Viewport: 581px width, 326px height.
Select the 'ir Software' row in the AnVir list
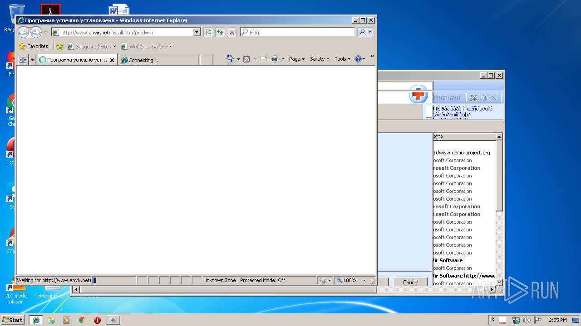[x=464, y=260]
